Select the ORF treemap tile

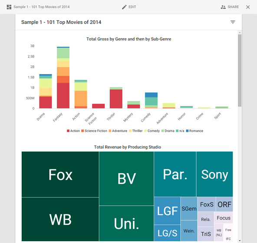(224, 204)
